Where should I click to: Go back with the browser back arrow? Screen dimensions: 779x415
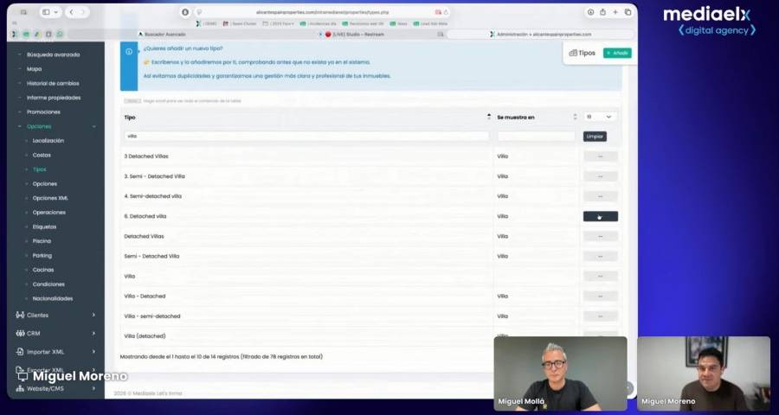click(72, 12)
